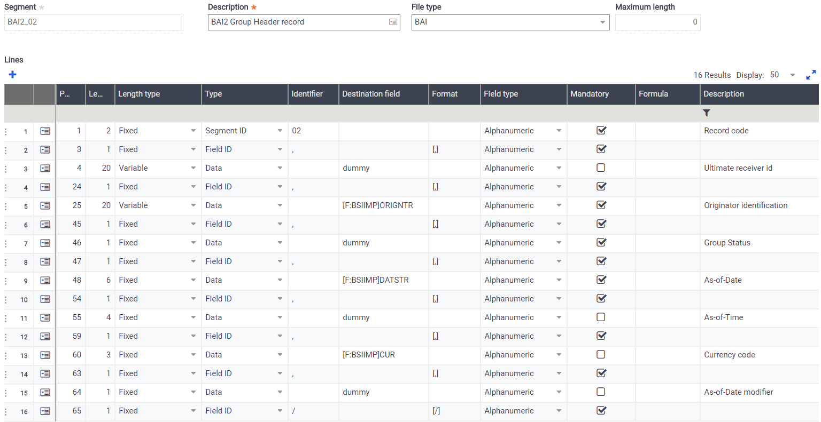The width and height of the screenshot is (821, 422).
Task: Open the detail panel icon on line 5
Action: click(x=45, y=205)
